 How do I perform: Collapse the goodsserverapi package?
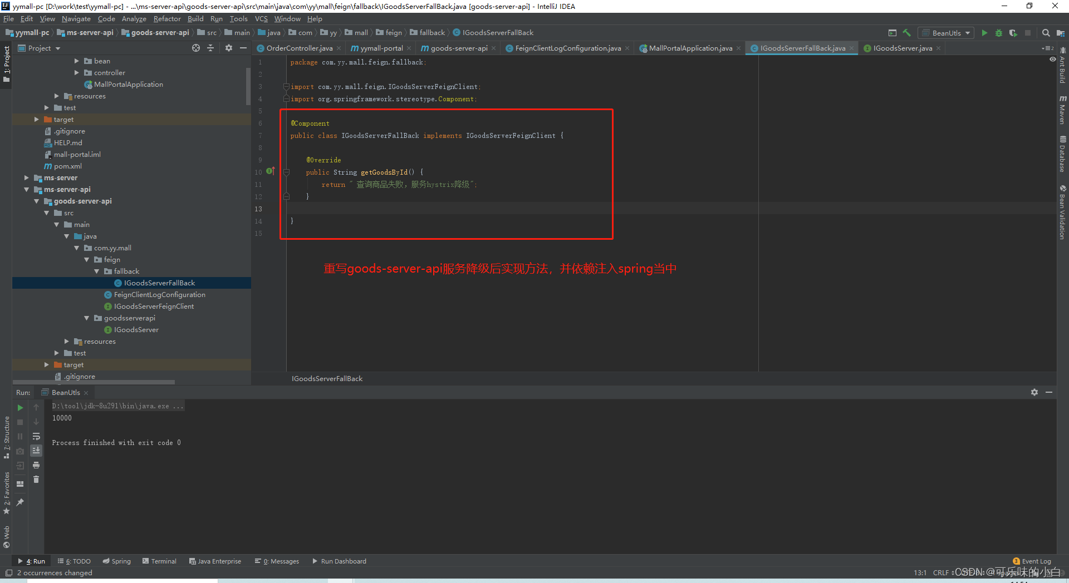point(87,318)
